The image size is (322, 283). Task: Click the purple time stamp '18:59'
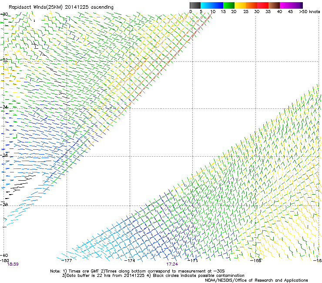tap(13, 264)
